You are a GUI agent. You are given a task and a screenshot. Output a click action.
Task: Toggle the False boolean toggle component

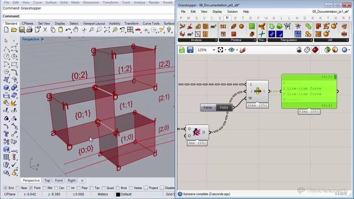(216, 107)
